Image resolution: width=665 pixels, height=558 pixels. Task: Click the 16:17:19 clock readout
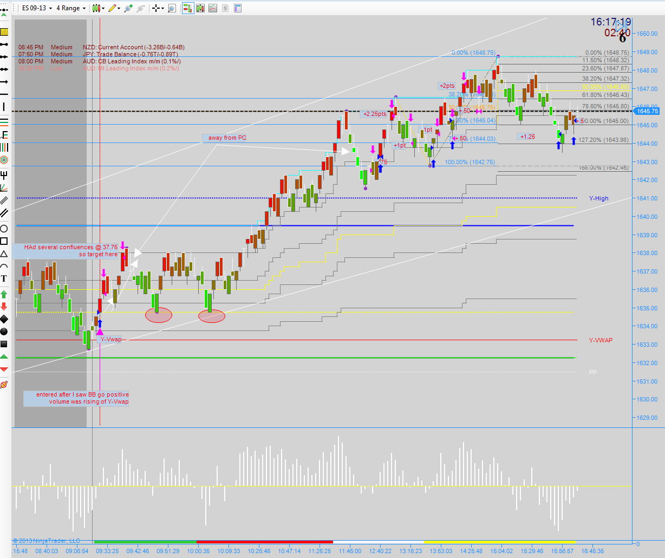[611, 22]
